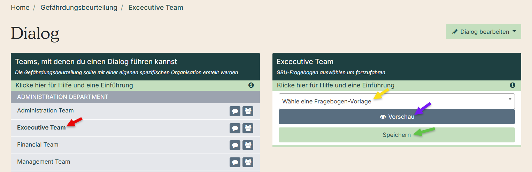532x172 pixels.
Task: Click info icon in right help bar
Action: coord(512,85)
